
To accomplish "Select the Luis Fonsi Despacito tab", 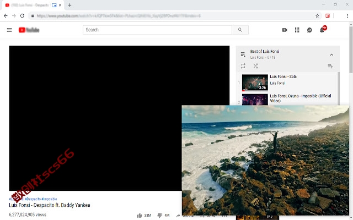I will 33,5.
